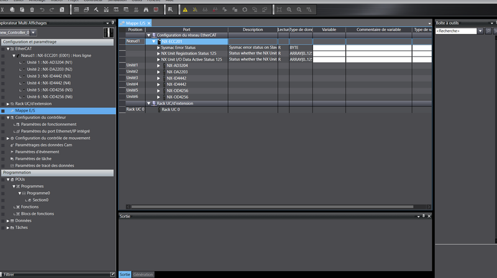Select Unité 3 : NX-ID4442 (N3) in tree
497x278 pixels.
[x=48, y=76]
